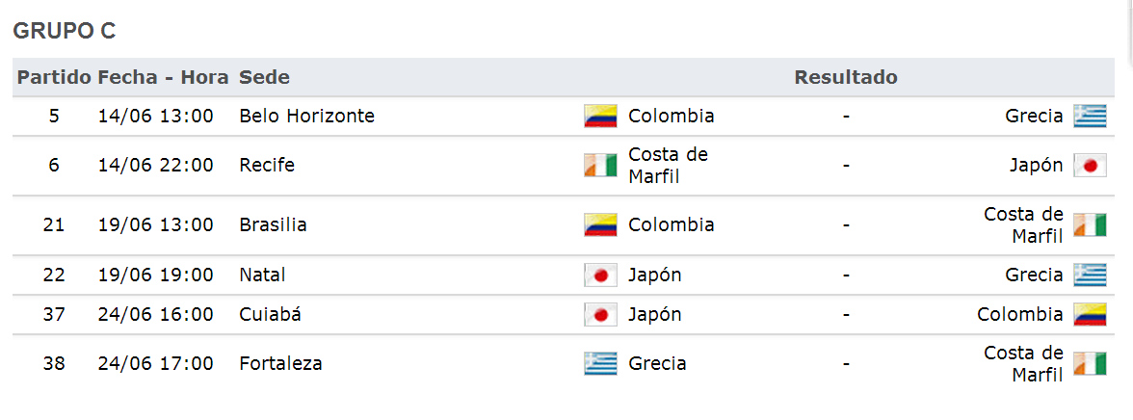Click Japan flag in match 6 row
Image resolution: width=1133 pixels, height=420 pixels.
(x=1090, y=166)
